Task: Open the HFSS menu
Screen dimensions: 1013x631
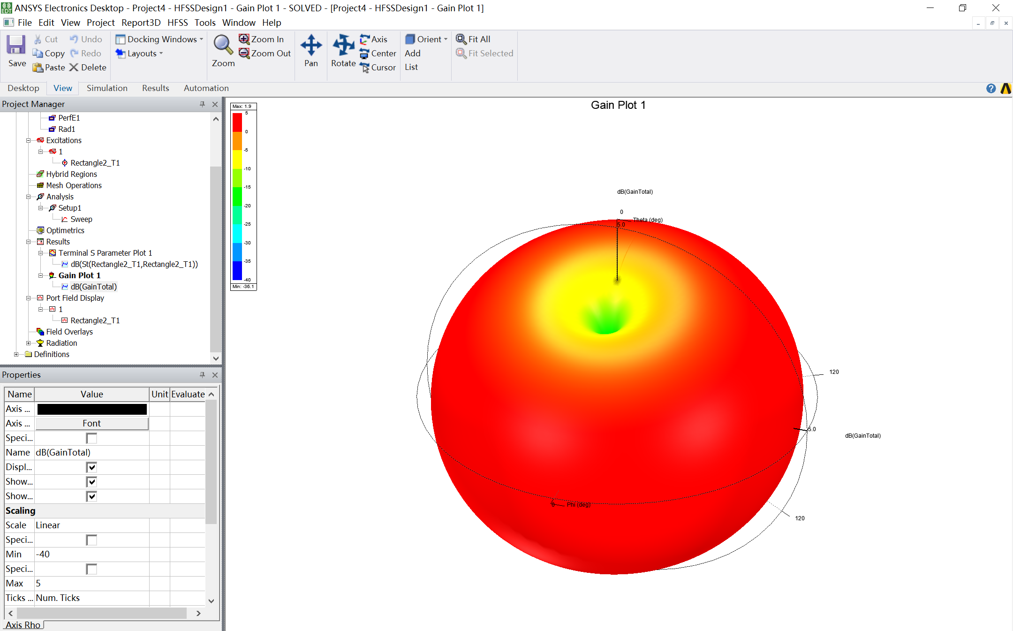Action: [177, 23]
